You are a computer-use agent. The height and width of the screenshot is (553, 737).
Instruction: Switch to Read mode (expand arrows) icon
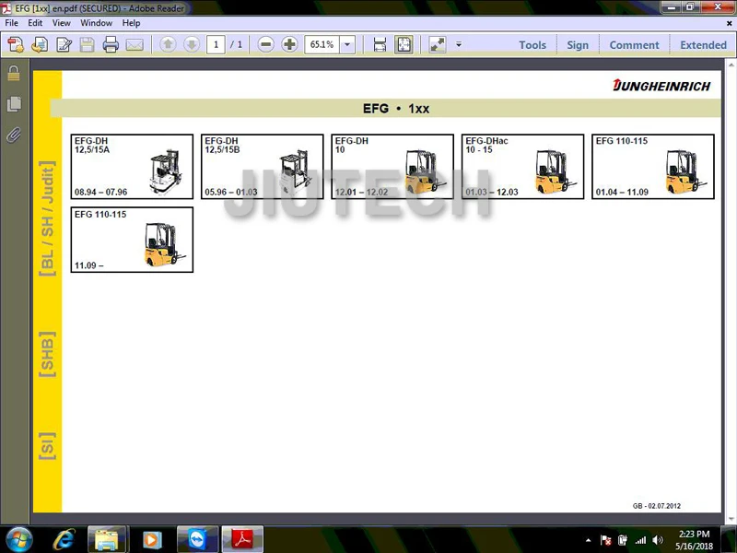click(438, 44)
